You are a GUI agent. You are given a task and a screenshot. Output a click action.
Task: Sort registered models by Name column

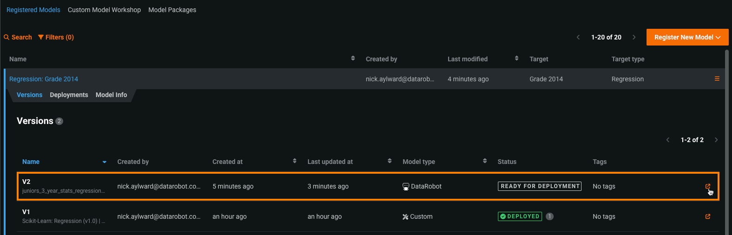click(x=353, y=59)
